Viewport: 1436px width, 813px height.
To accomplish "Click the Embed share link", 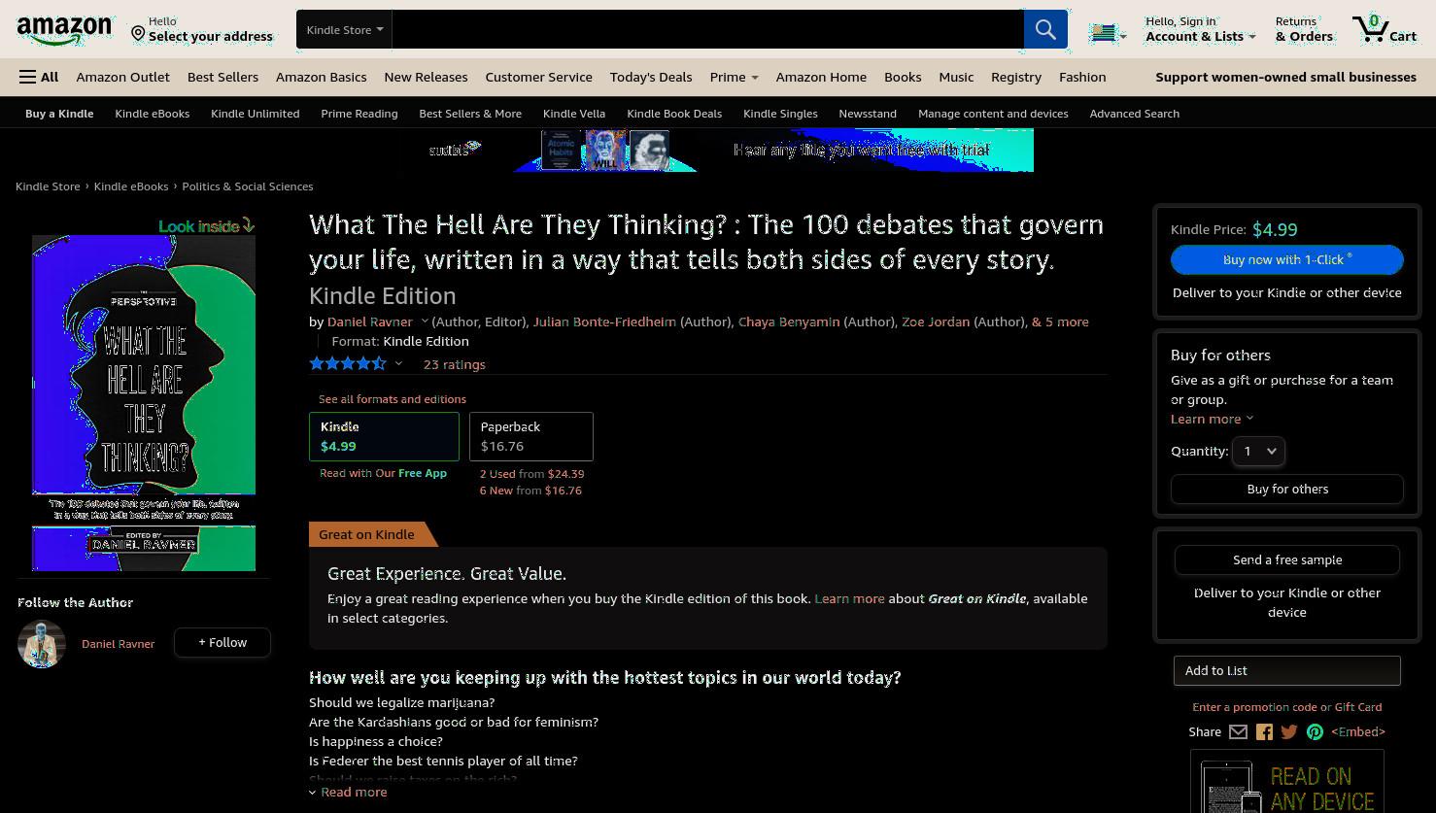I will 1358,731.
